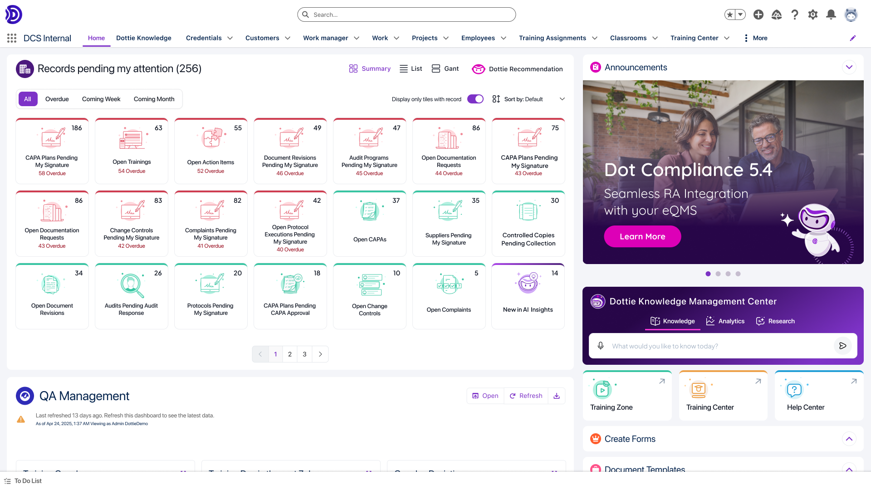Expand the Document Templates section
871x490 pixels.
click(849, 470)
